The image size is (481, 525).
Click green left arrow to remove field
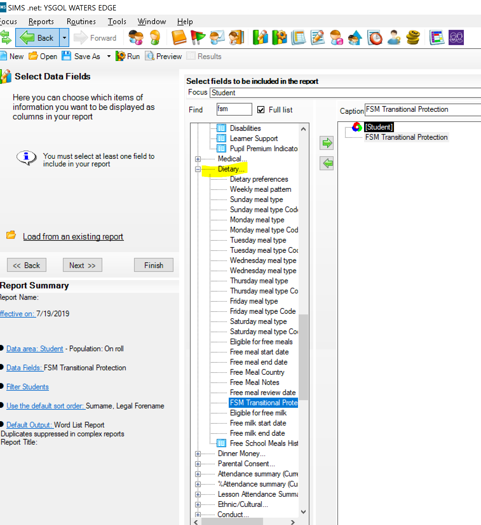point(327,164)
